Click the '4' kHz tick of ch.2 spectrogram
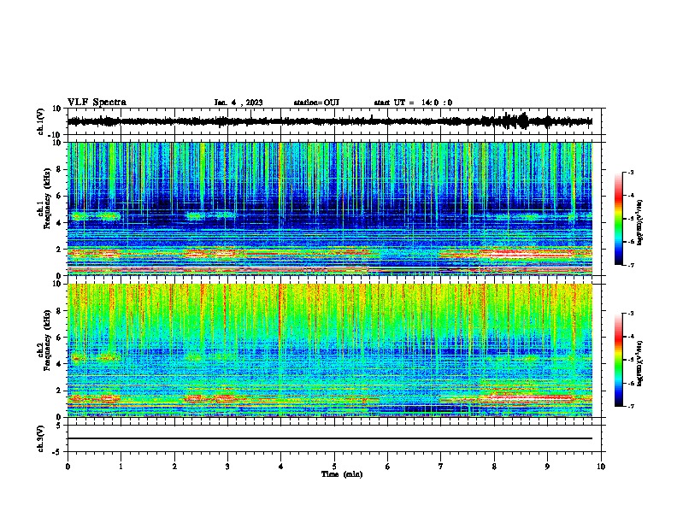Viewport: 677px width, 523px height. [x=59, y=364]
